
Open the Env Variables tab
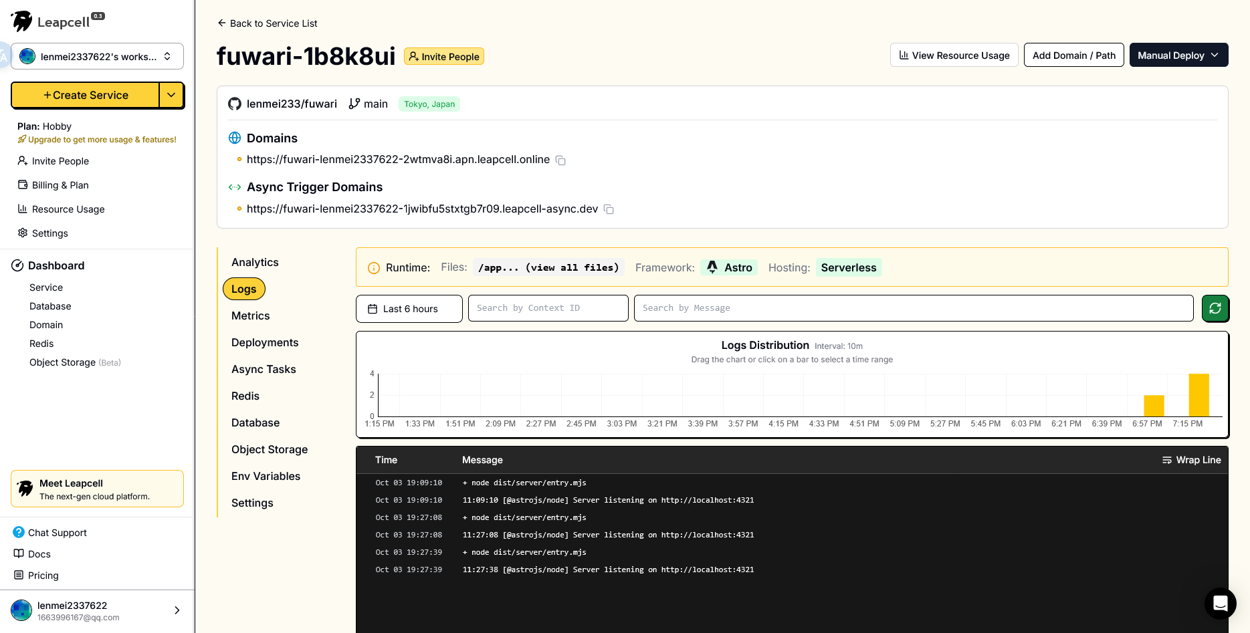tap(266, 476)
